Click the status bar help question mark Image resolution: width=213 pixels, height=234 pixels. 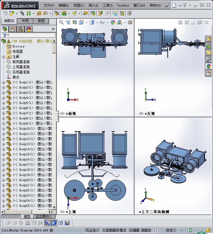[x=189, y=230]
